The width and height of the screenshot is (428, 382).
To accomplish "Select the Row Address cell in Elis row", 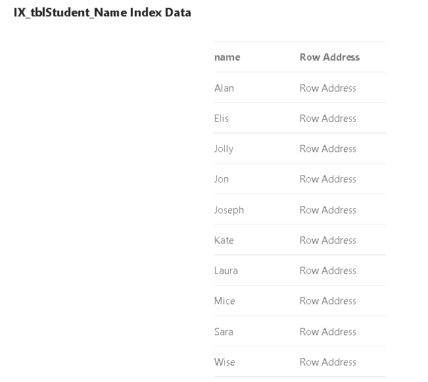I will click(328, 119).
